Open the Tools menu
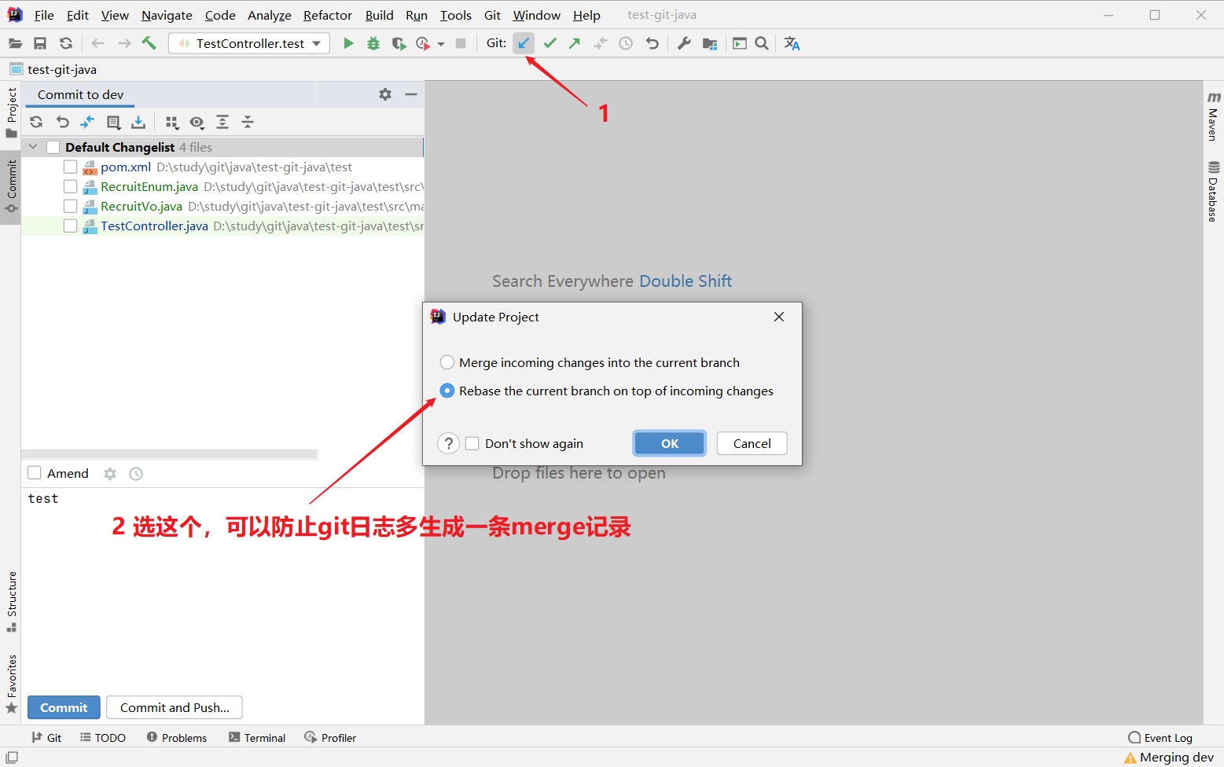 pyautogui.click(x=455, y=15)
